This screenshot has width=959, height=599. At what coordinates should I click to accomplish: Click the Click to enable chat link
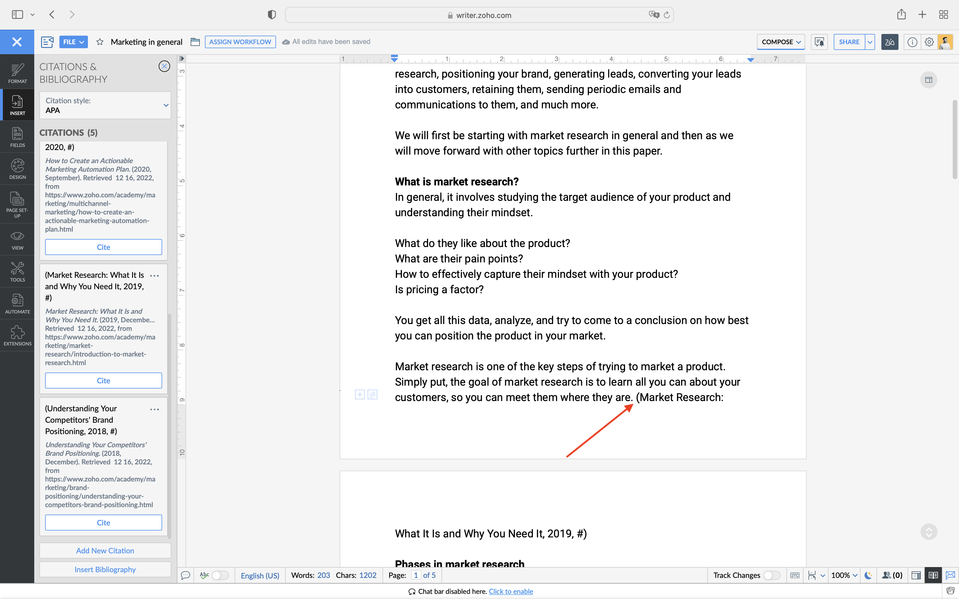click(510, 591)
